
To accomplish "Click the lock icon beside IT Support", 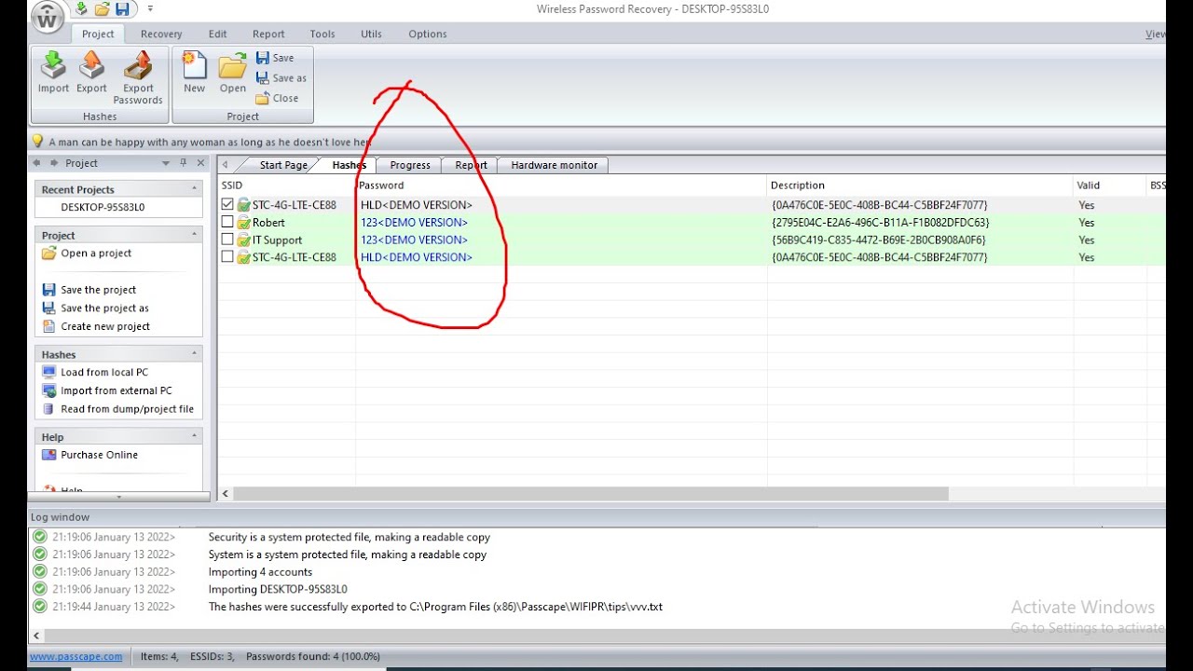I will tap(243, 240).
